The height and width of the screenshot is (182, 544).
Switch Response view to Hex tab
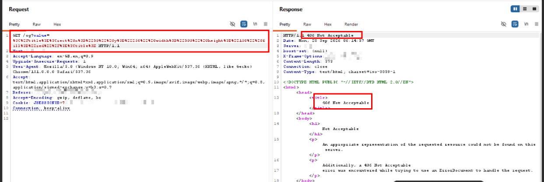click(328, 24)
